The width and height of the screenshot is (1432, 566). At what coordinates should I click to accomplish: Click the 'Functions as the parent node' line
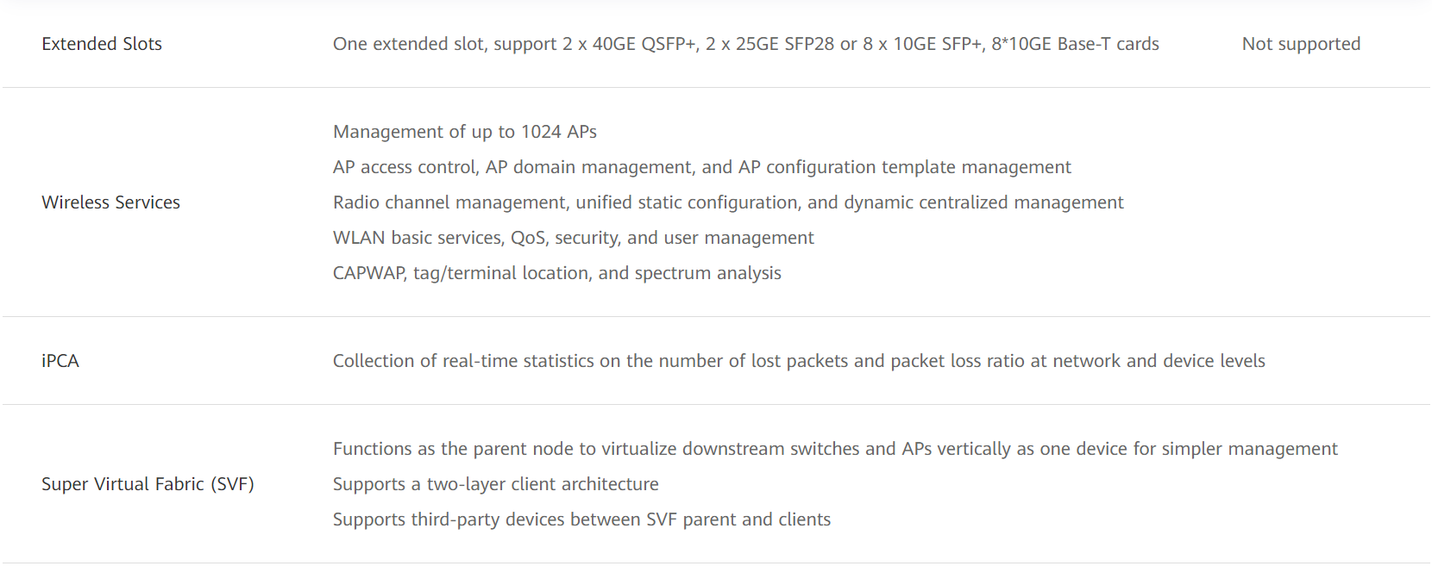point(835,449)
